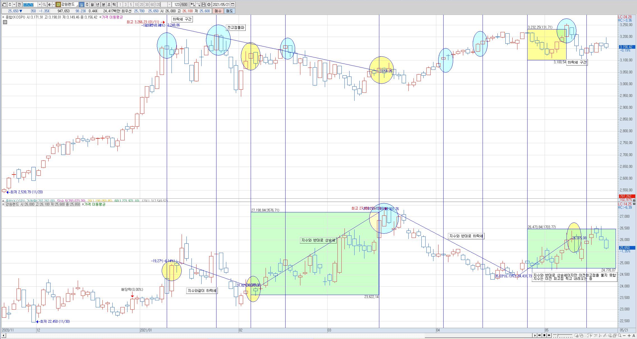637x339 pixels.
Task: Click the save chart floppy icon
Action: 204,4
